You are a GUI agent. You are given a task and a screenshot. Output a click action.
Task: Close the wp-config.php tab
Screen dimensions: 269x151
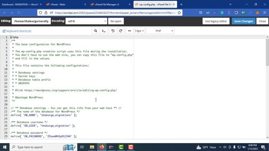coord(174,5)
